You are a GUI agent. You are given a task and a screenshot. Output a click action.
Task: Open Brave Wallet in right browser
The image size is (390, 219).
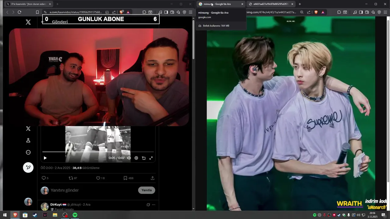pos(367,12)
